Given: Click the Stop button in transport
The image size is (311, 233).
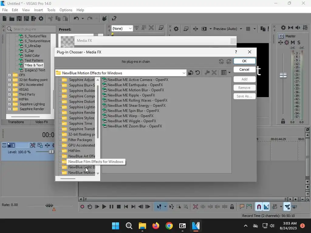Looking at the screenshot, I should [119, 207].
